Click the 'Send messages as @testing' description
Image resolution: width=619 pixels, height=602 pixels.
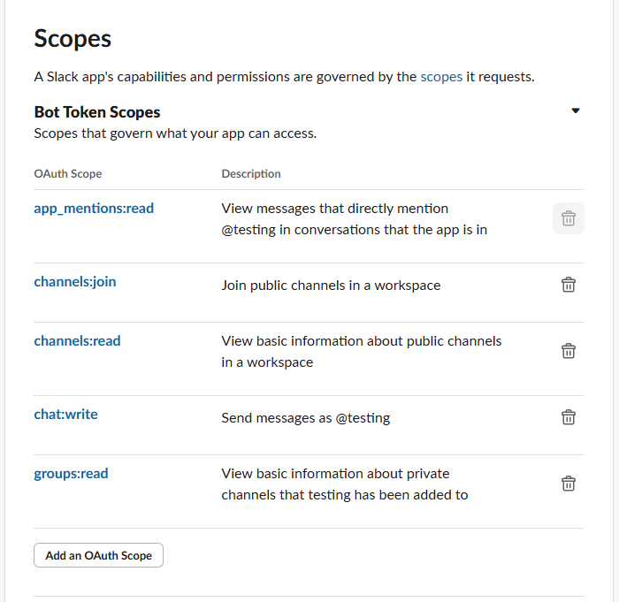pos(305,418)
